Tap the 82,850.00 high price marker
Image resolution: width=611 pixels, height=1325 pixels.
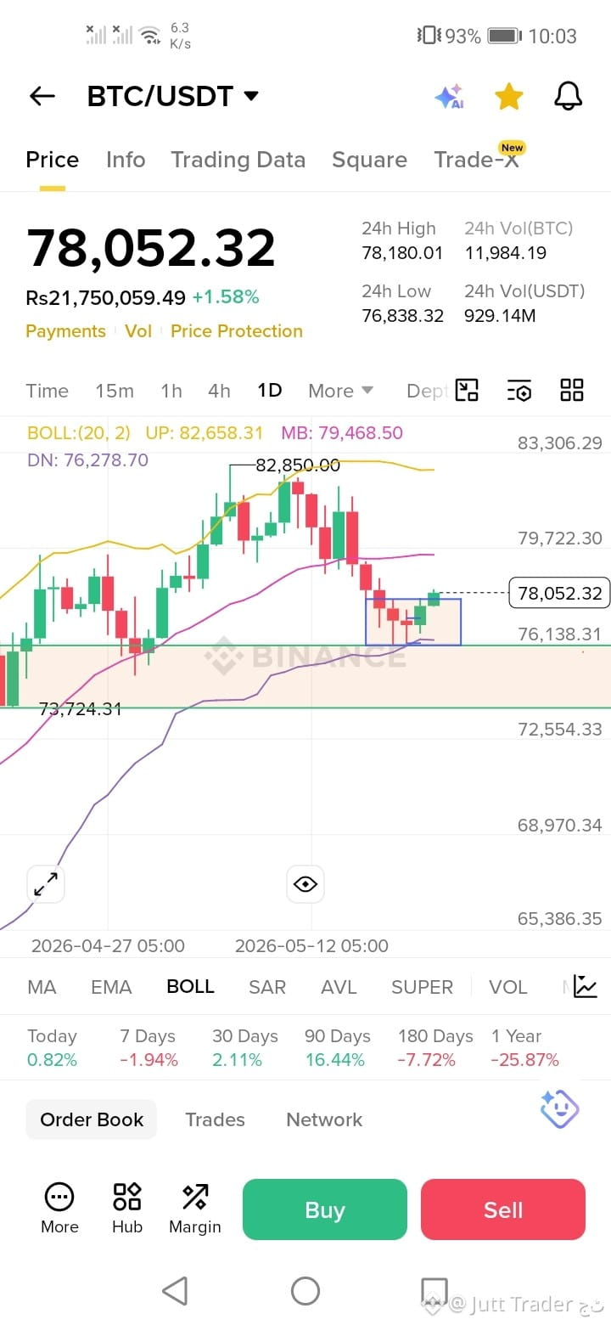(x=298, y=465)
